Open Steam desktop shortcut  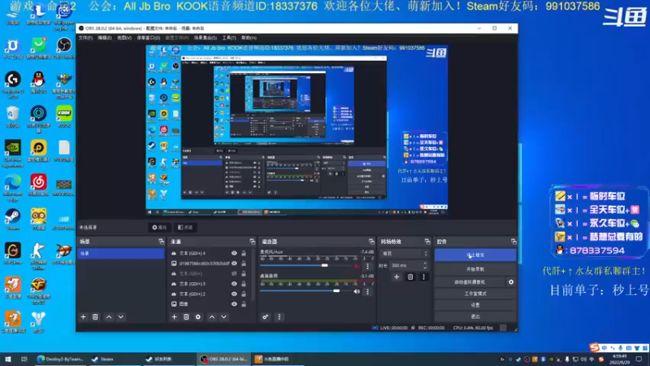13,220
